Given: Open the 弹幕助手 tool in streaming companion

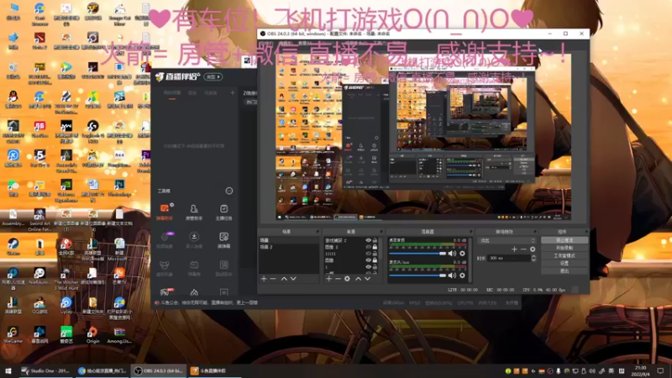Looking at the screenshot, I should pyautogui.click(x=165, y=212).
